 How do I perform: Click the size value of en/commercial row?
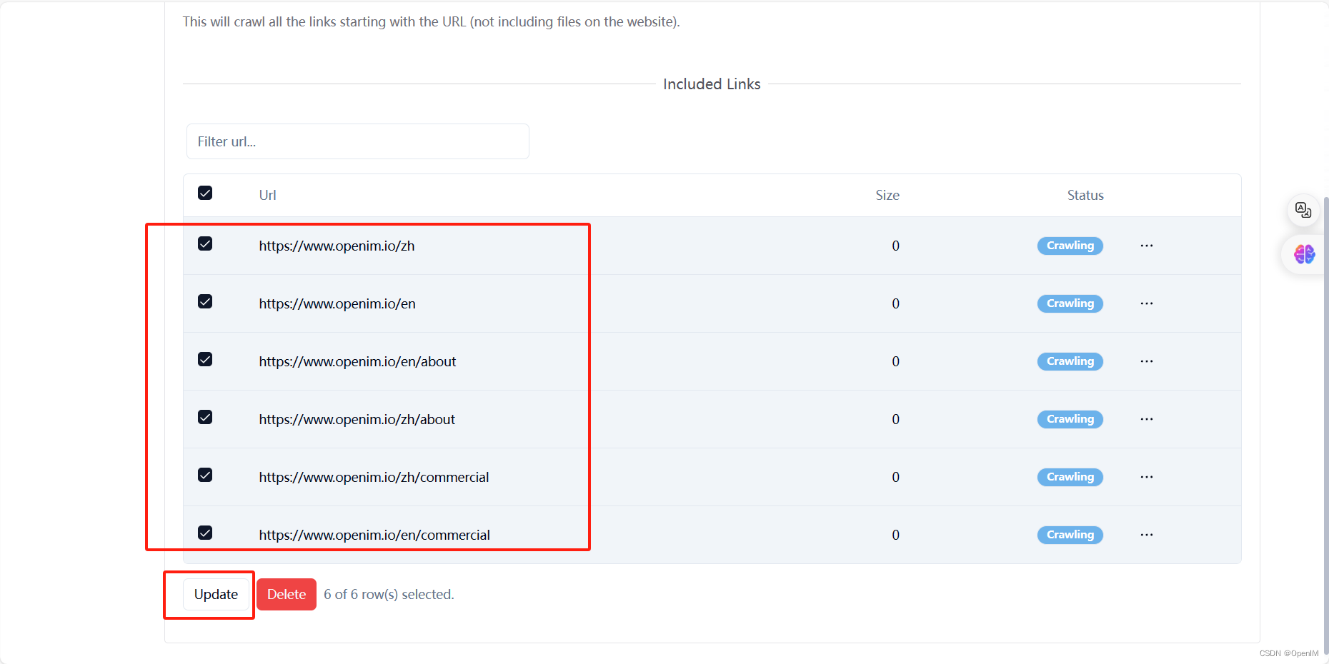click(x=895, y=535)
